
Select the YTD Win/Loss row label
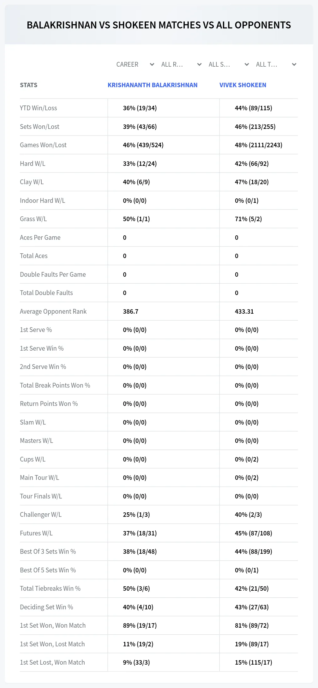pos(39,108)
